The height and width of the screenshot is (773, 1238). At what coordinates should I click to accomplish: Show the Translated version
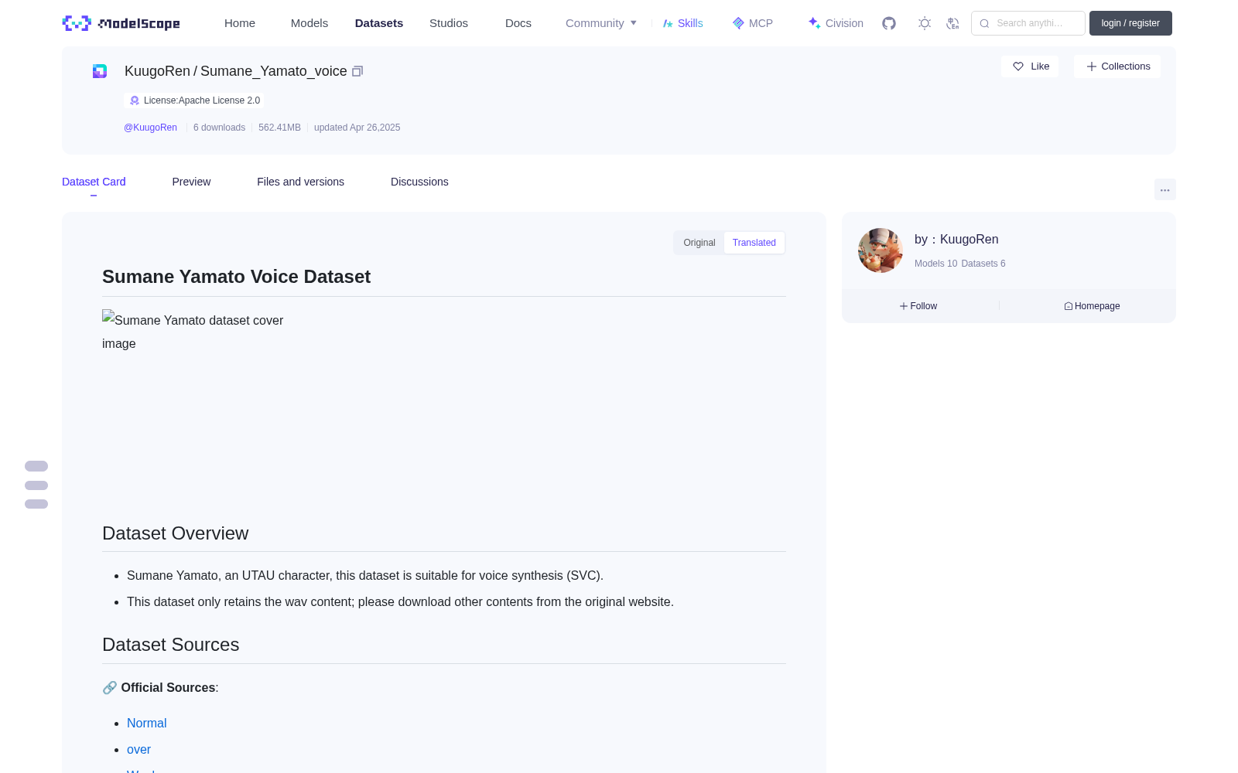tap(754, 243)
